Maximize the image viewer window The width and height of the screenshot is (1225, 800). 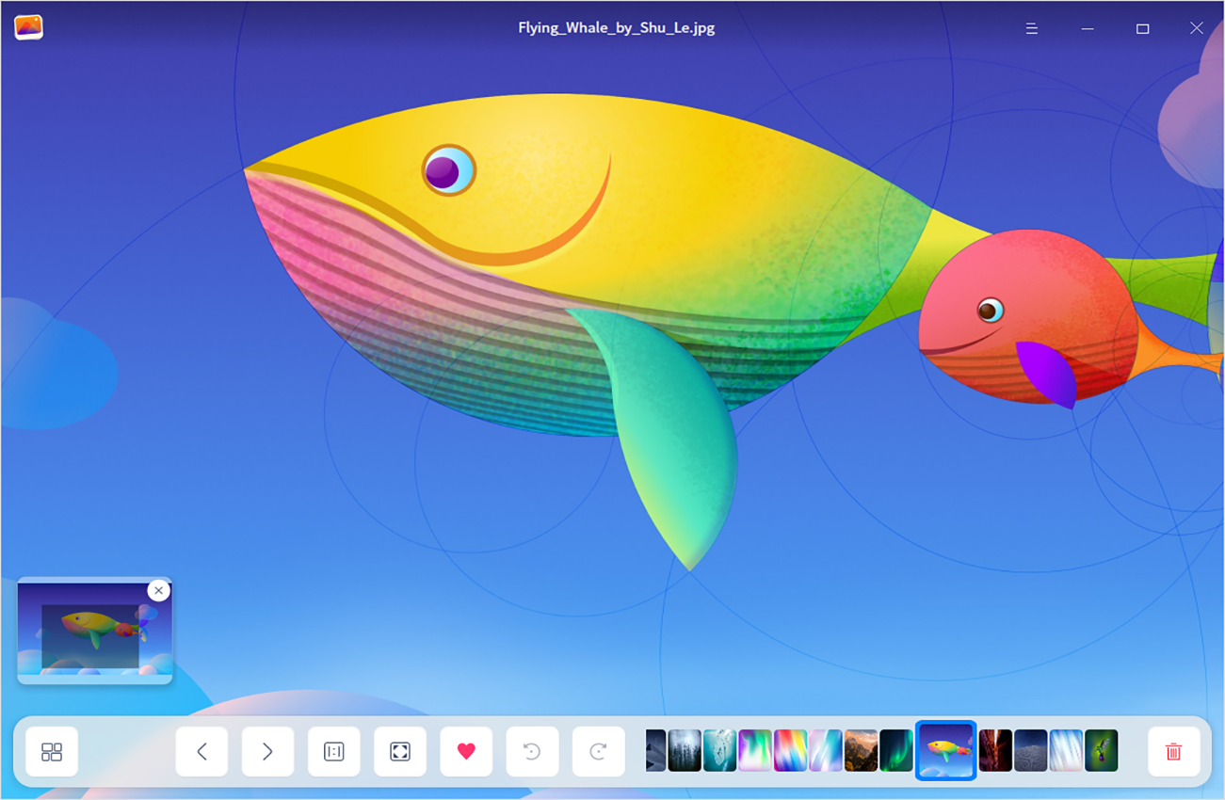(1142, 28)
